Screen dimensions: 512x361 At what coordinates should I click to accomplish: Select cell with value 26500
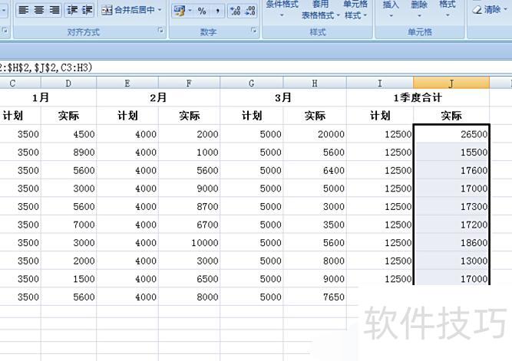(451, 134)
